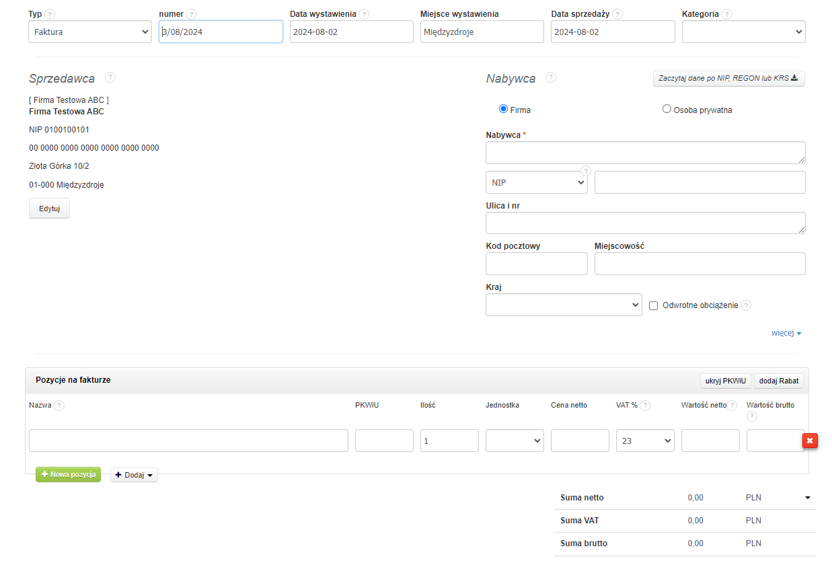Image resolution: width=832 pixels, height=563 pixels.
Task: Expand the Kraj country dropdown
Action: 564,305
